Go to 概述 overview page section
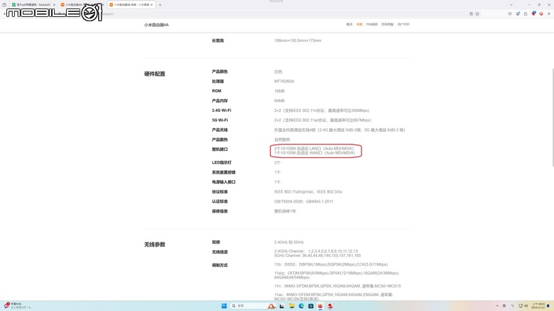The height and width of the screenshot is (311, 554). pyautogui.click(x=349, y=24)
